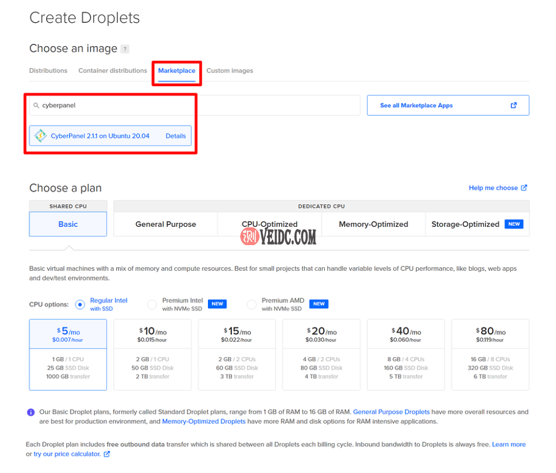Click the SHARED CPU header label
The width and height of the screenshot is (556, 473).
(x=68, y=206)
